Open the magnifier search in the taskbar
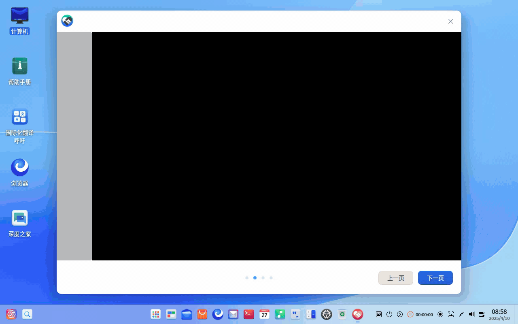The width and height of the screenshot is (518, 324). pyautogui.click(x=27, y=314)
